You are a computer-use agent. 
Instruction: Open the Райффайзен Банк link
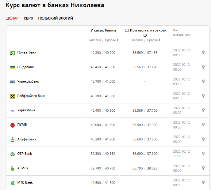[31, 96]
